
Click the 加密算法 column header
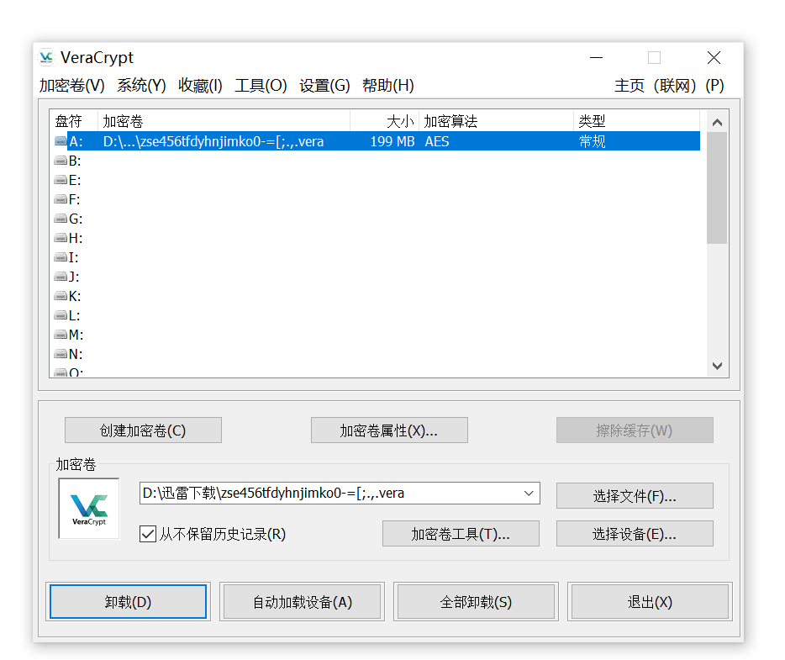coord(496,121)
